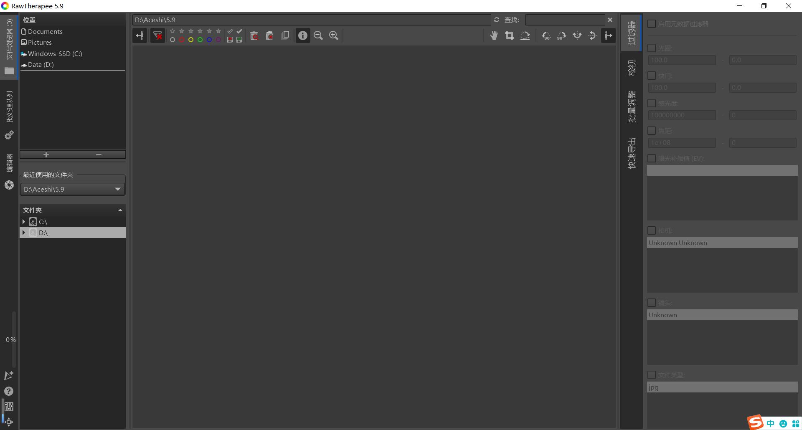The height and width of the screenshot is (430, 802).
Task: Toggle the 光圈 aperture filter checkbox
Action: click(x=651, y=48)
